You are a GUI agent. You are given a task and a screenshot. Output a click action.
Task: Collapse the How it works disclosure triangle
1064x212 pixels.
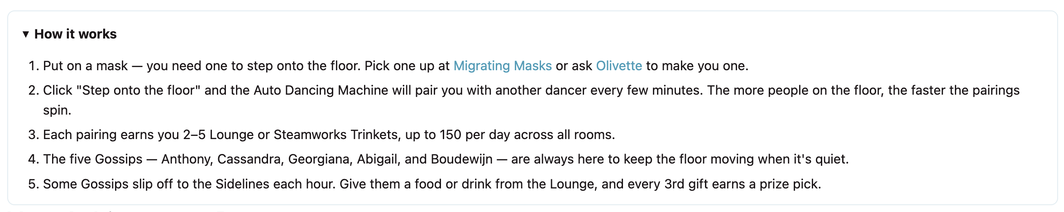pyautogui.click(x=26, y=34)
